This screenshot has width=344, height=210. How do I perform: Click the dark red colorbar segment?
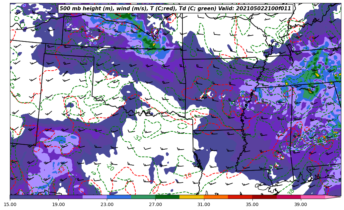[x=264, y=197]
